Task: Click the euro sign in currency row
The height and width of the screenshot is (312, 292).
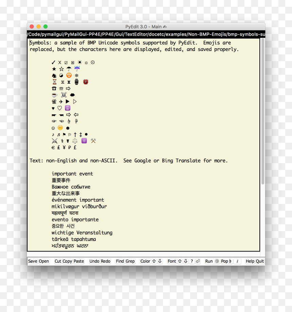Action: (53, 148)
